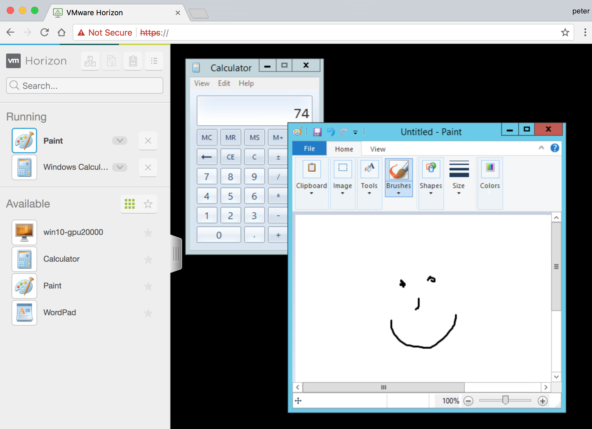The image size is (592, 429).
Task: Reload the browser page
Action: pyautogui.click(x=45, y=32)
